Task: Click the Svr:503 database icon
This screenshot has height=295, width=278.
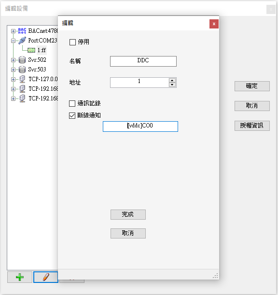Action: point(22,70)
